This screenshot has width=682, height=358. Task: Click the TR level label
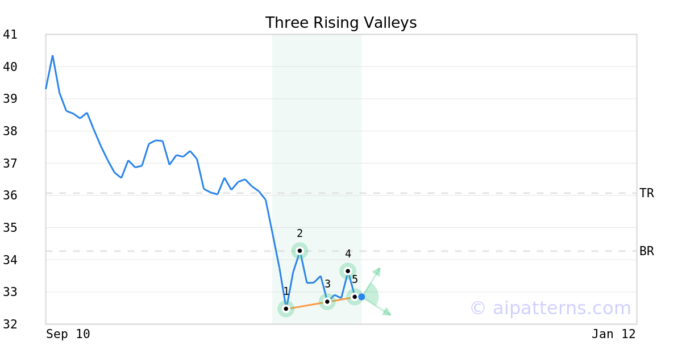pos(647,193)
